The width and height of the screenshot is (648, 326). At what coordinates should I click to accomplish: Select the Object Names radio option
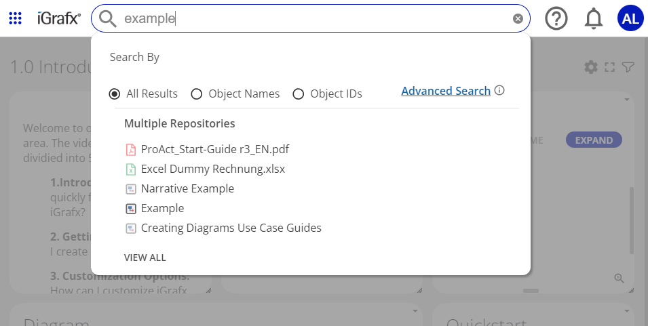[197, 94]
